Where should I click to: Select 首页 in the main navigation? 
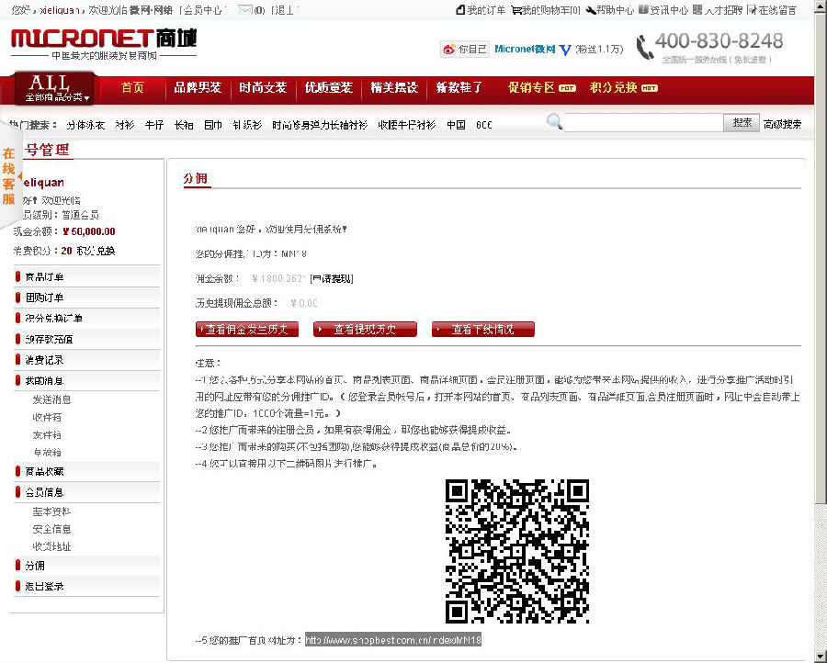pyautogui.click(x=132, y=87)
